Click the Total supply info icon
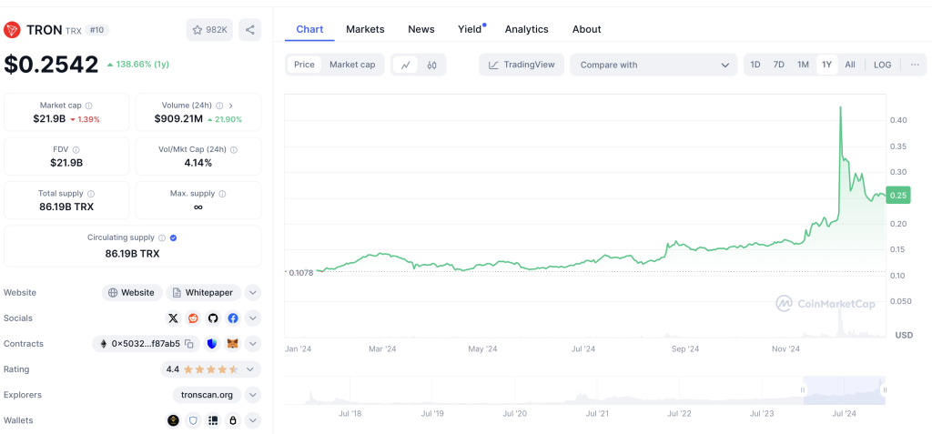Image resolution: width=932 pixels, height=434 pixels. 91,194
